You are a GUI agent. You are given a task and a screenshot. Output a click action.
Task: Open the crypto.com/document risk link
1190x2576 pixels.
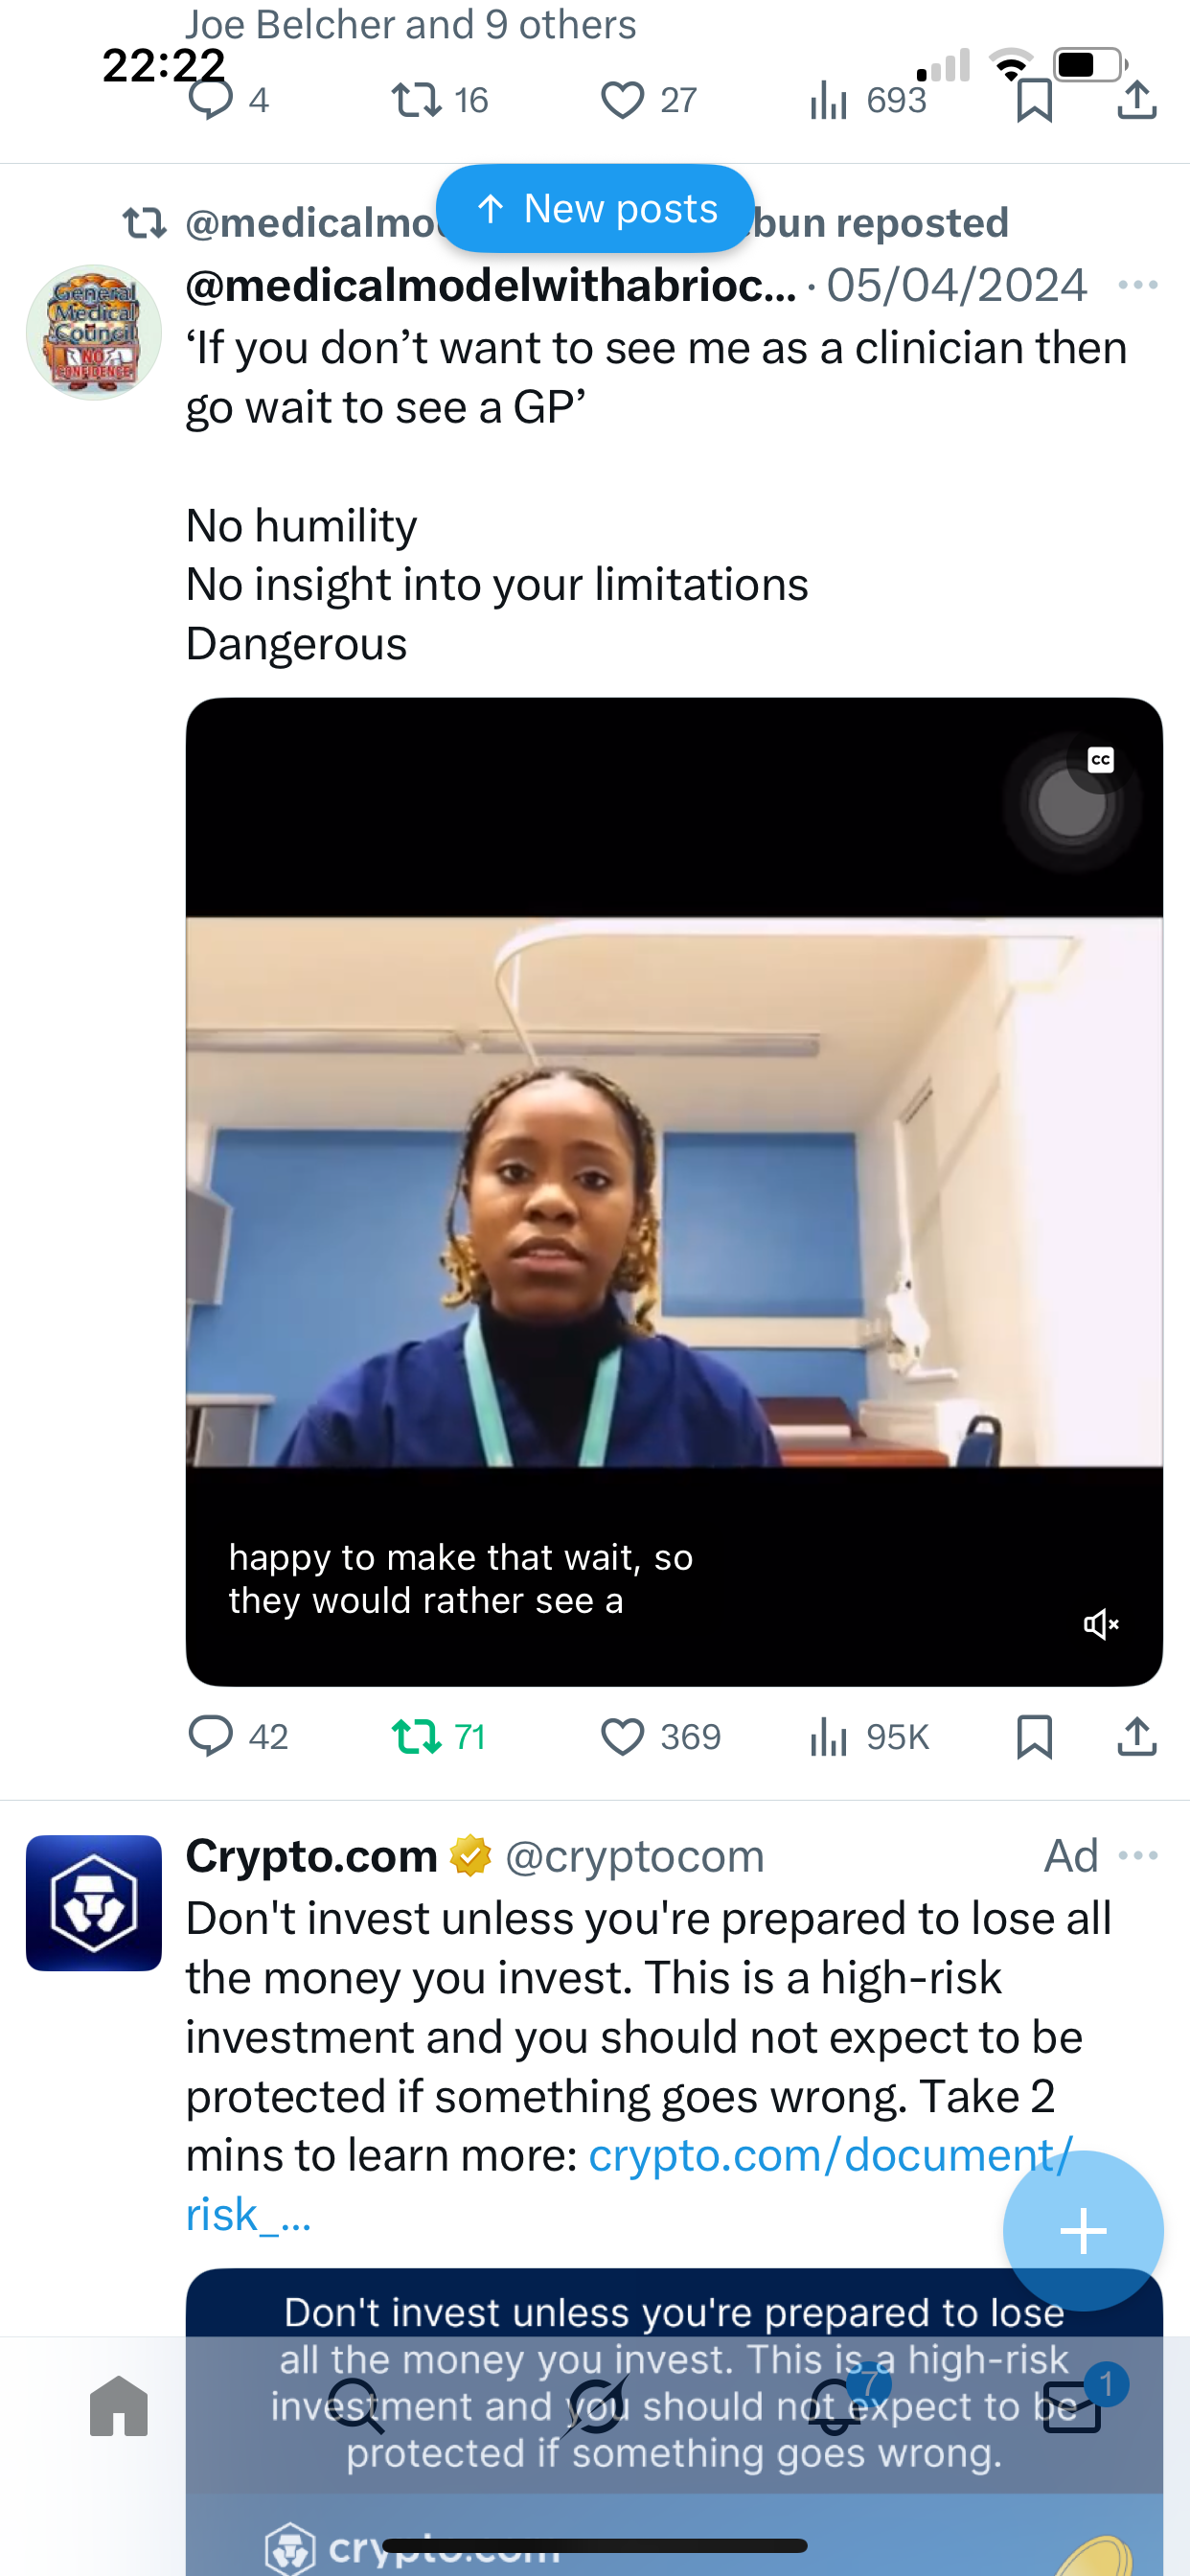tap(630, 2184)
